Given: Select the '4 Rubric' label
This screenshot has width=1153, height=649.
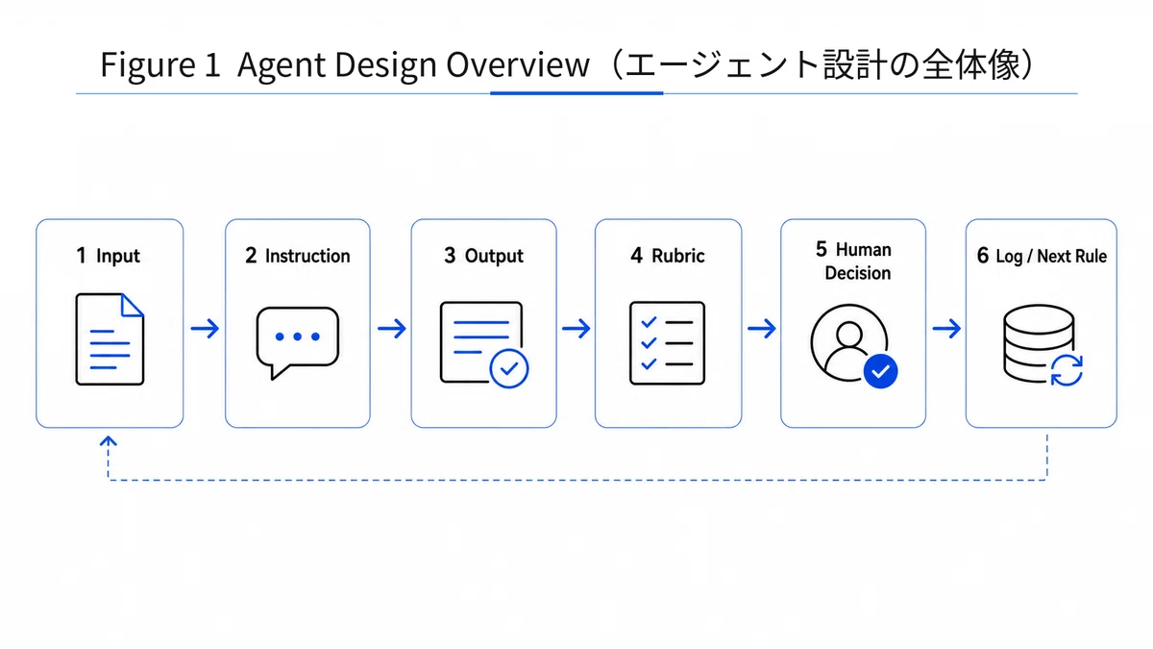Looking at the screenshot, I should [668, 256].
